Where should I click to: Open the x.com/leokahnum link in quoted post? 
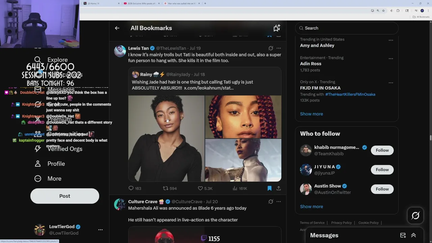pos(209,88)
